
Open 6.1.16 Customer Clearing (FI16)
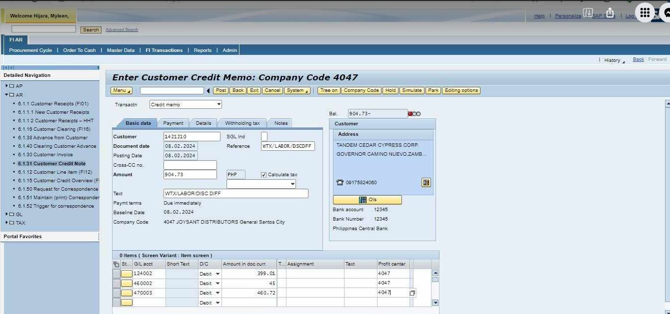[53, 129]
